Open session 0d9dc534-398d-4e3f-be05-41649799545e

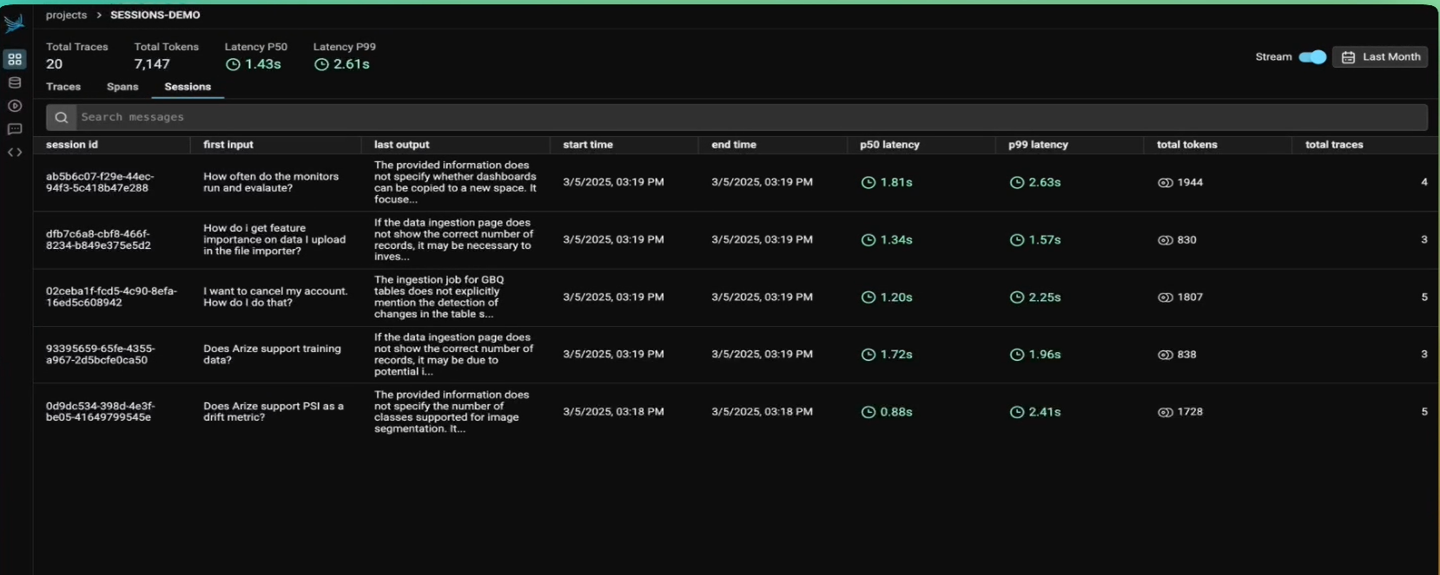(x=101, y=412)
